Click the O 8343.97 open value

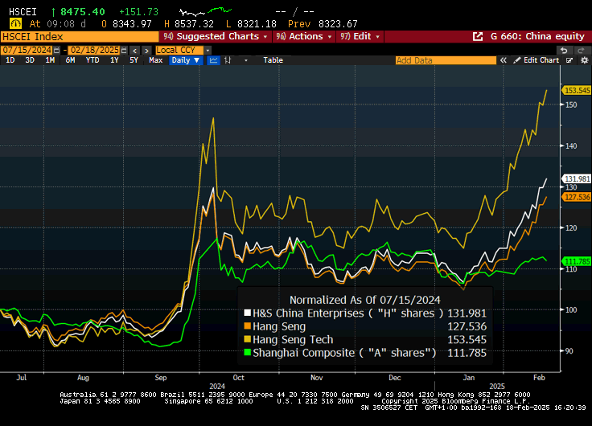click(x=126, y=24)
